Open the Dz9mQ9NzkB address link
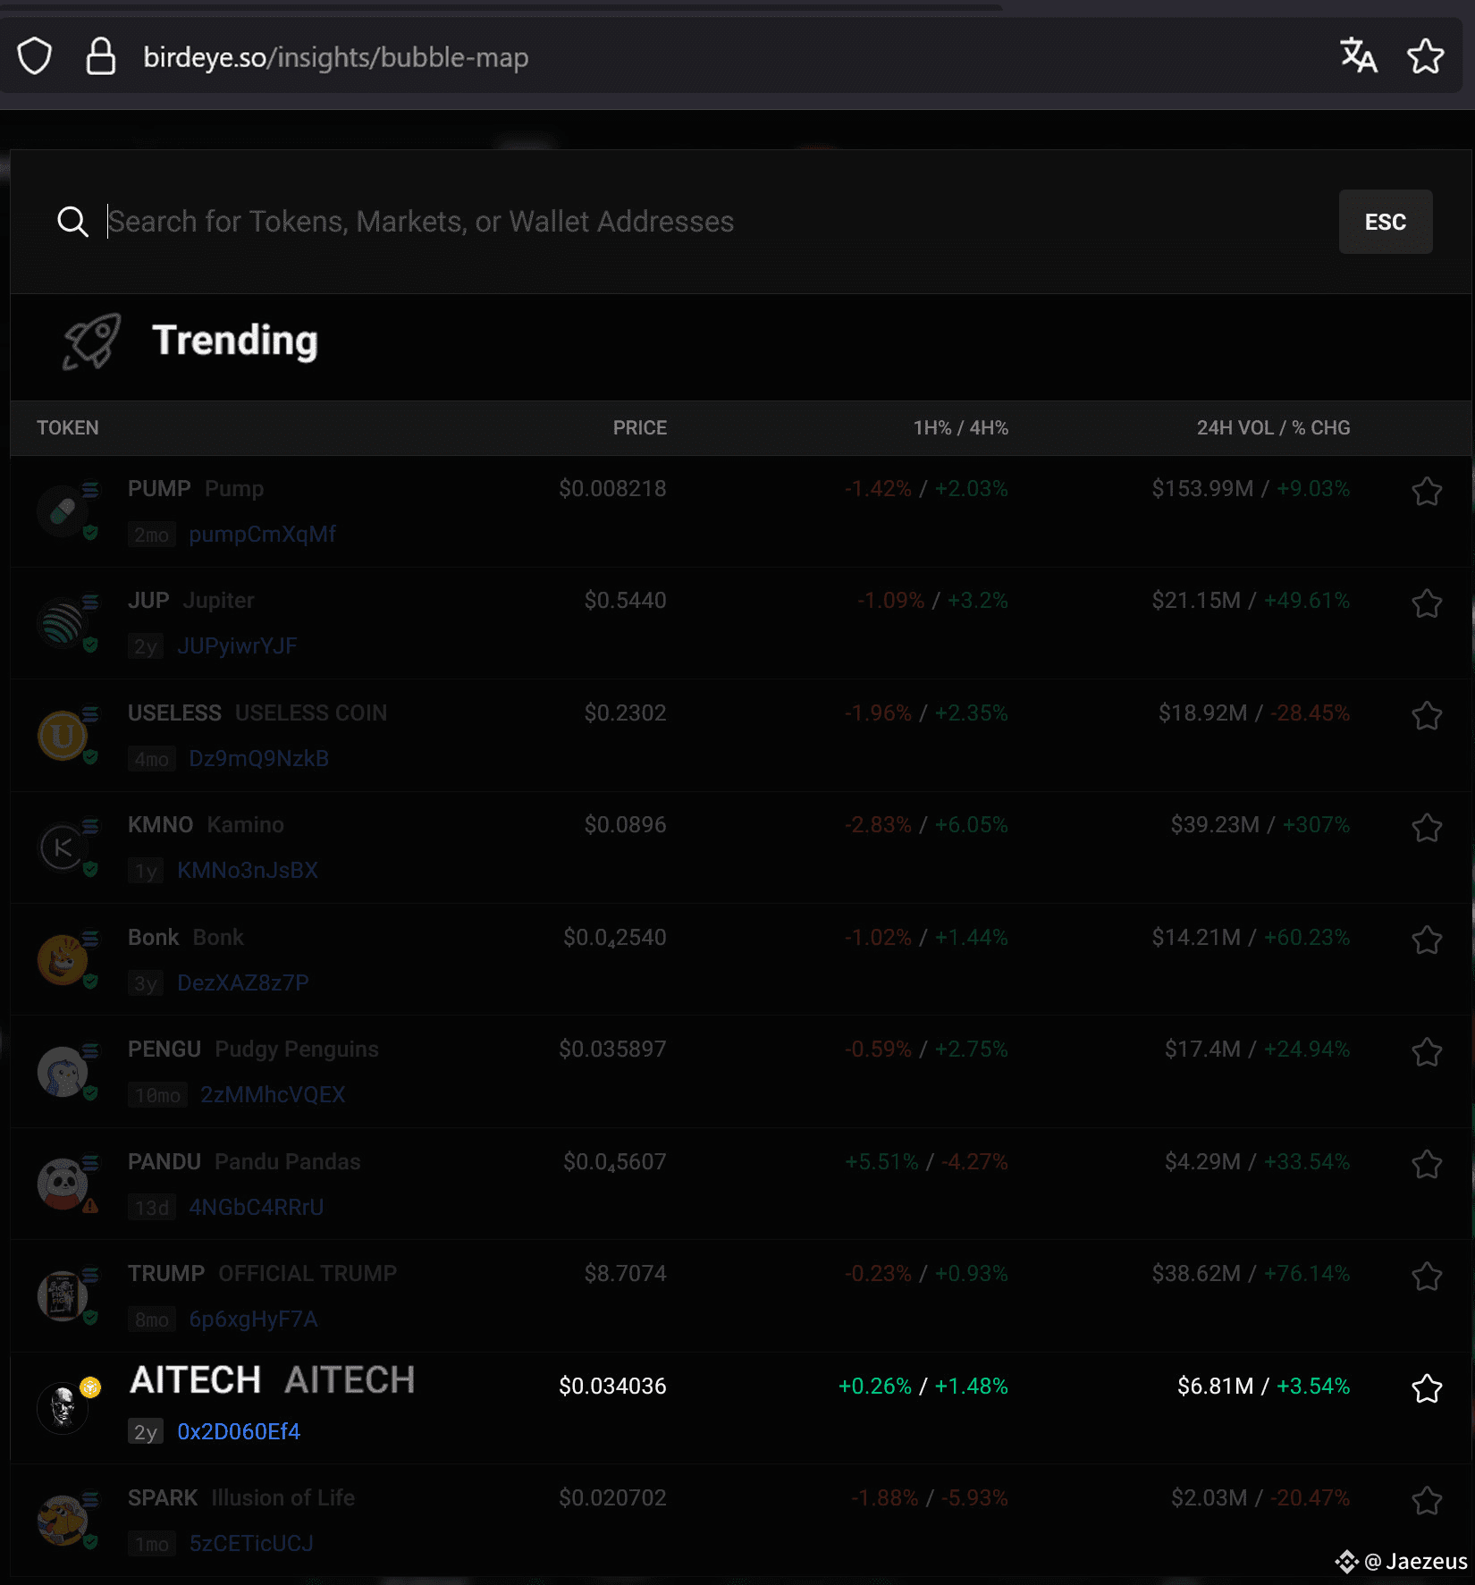The height and width of the screenshot is (1585, 1475). pos(259,759)
